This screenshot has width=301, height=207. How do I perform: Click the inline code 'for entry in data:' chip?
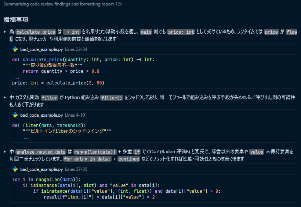tap(87, 159)
